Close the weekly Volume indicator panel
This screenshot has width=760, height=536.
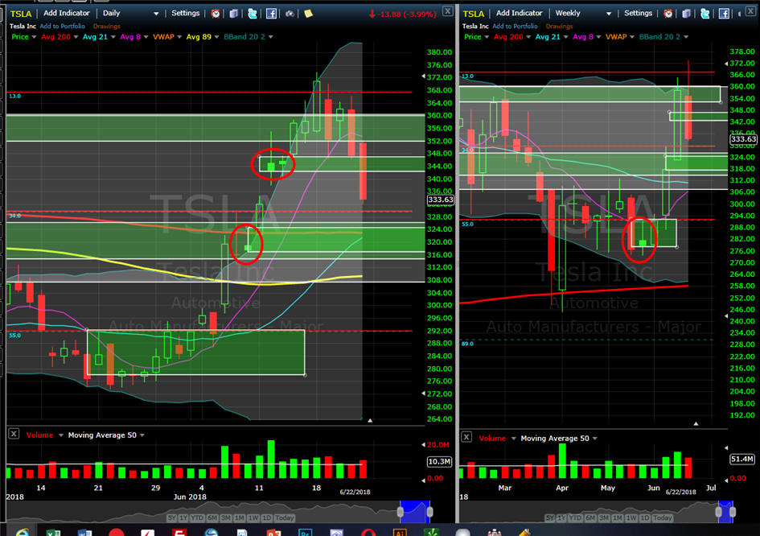(x=466, y=436)
